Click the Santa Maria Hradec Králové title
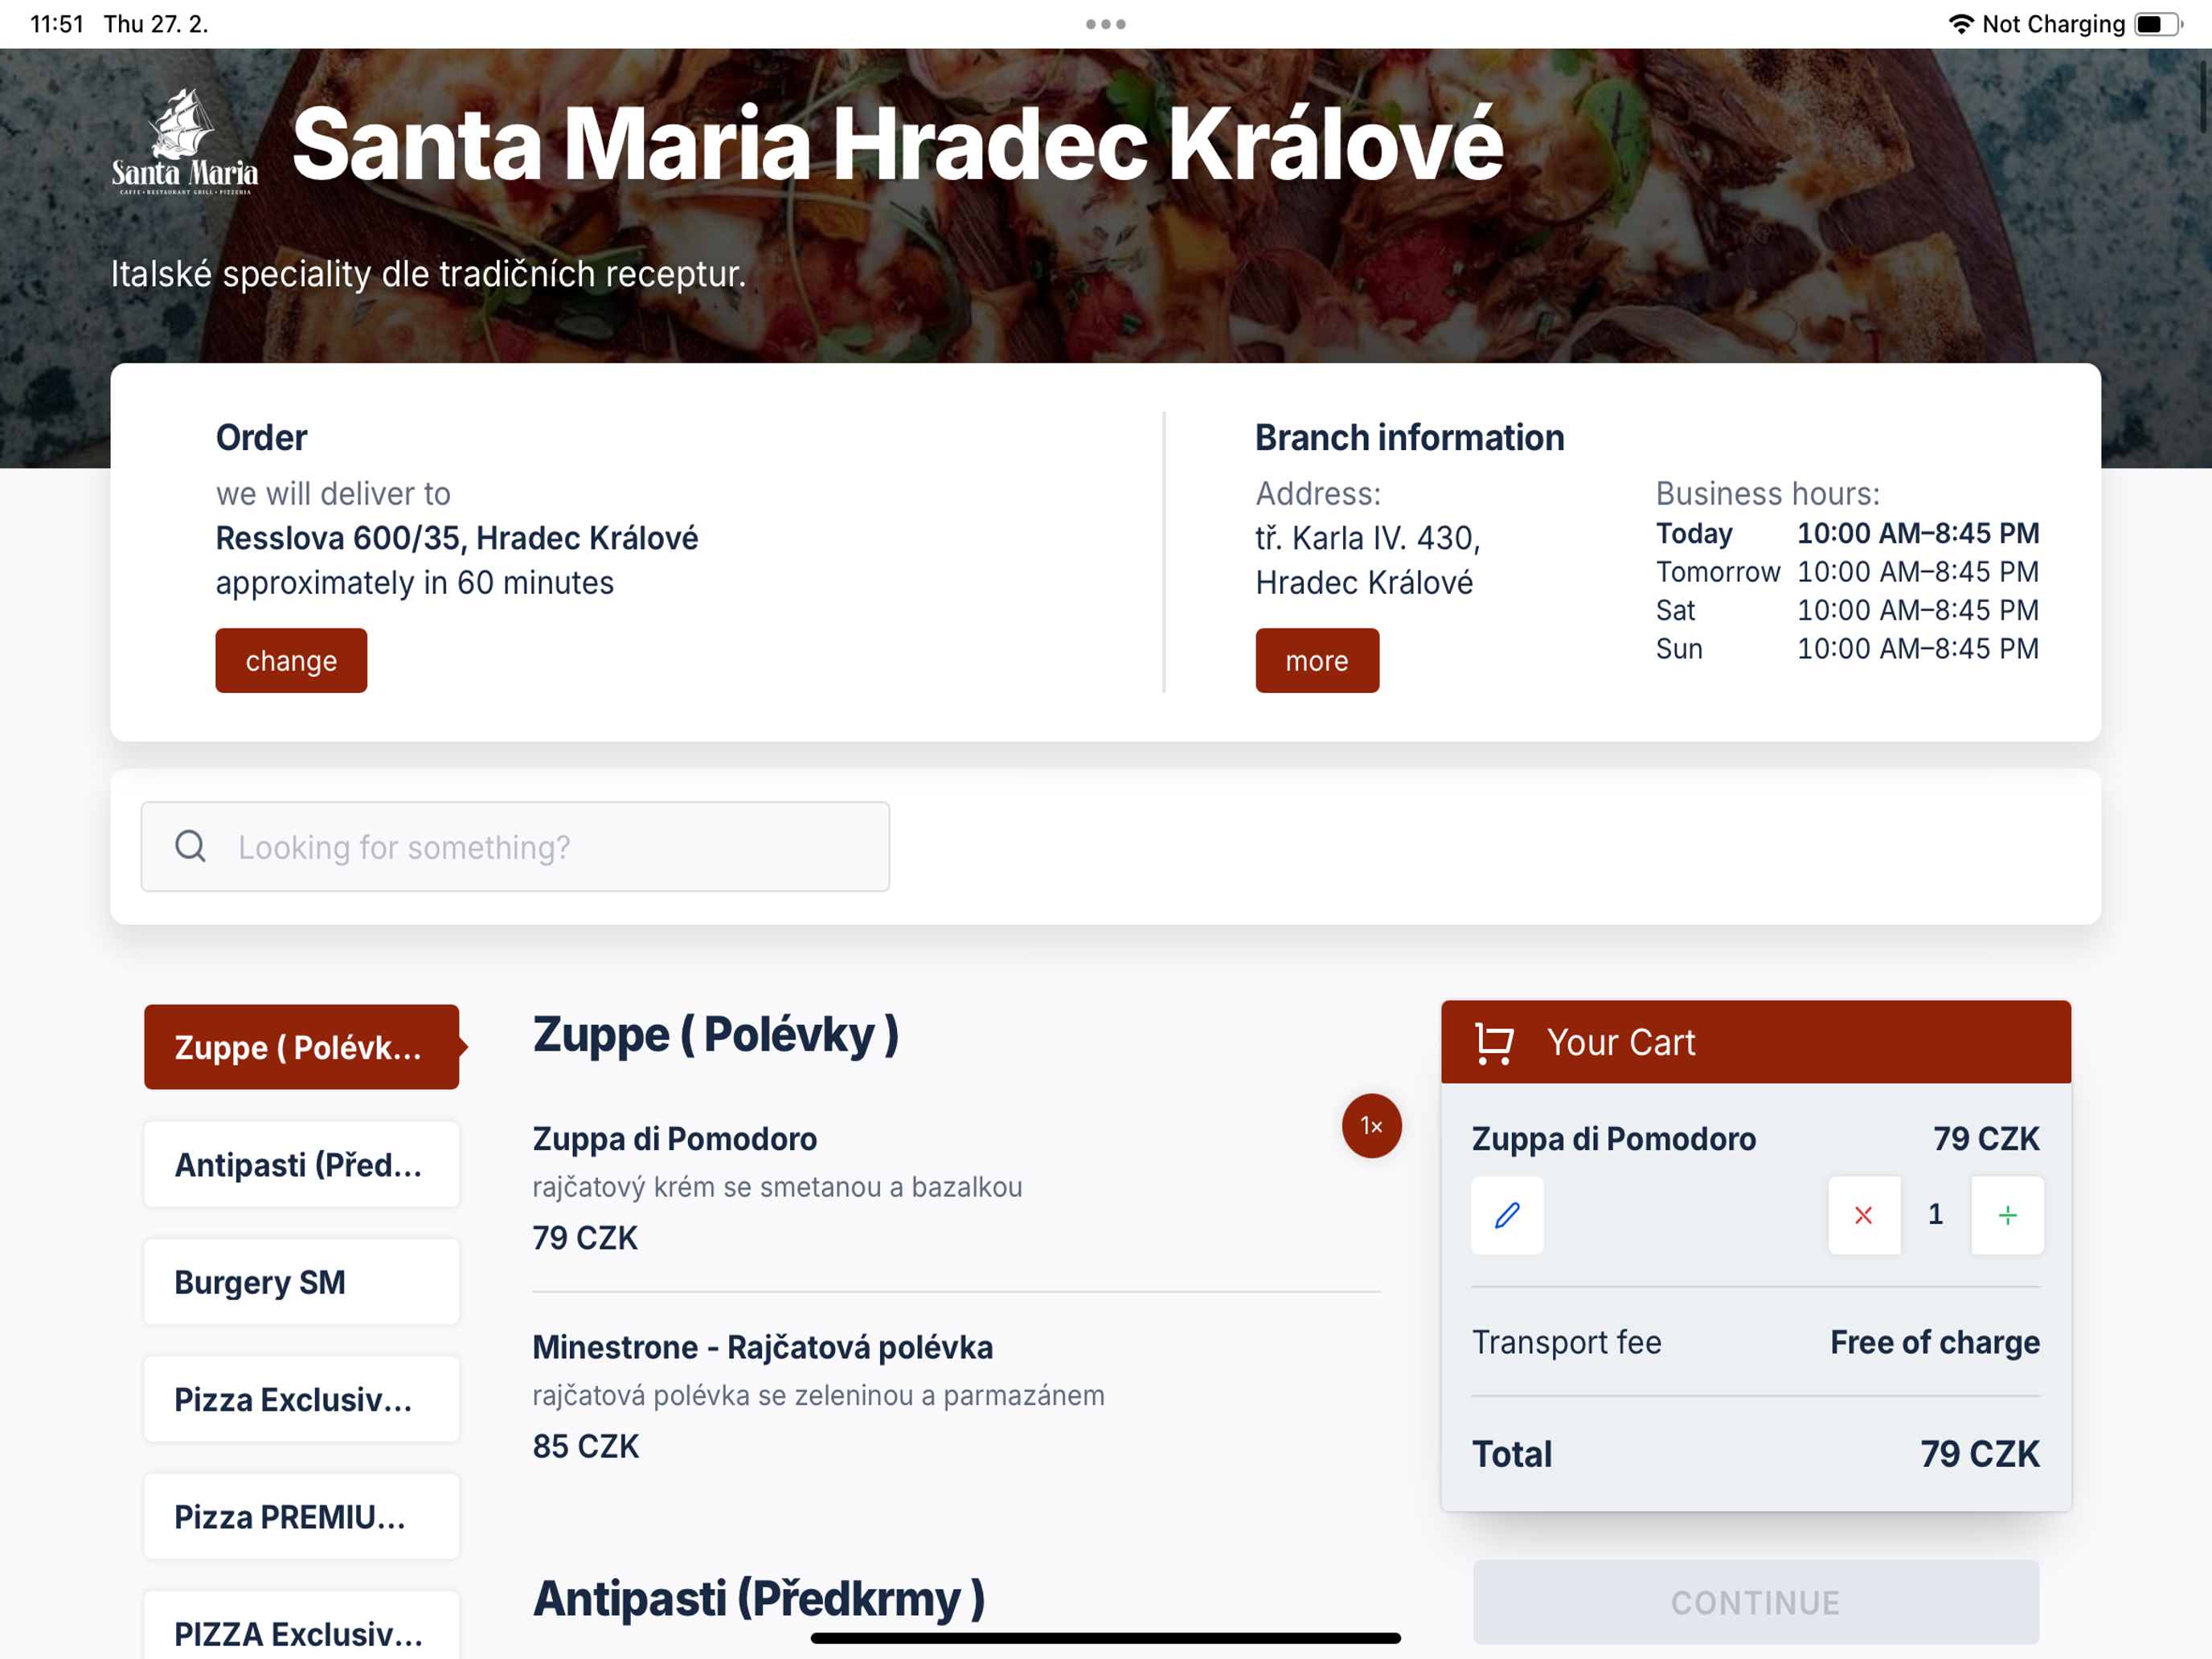The width and height of the screenshot is (2212, 1659). [x=897, y=145]
